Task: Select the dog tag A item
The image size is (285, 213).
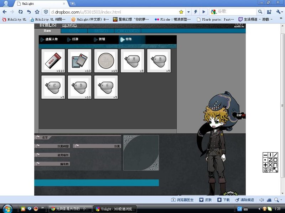Action: (x=132, y=61)
